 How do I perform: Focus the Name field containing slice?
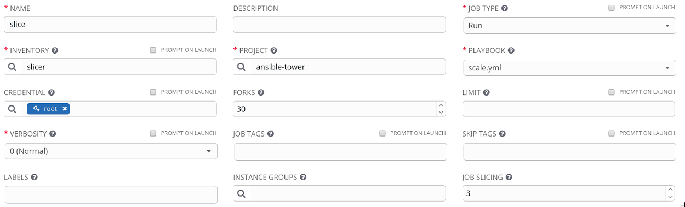pyautogui.click(x=110, y=25)
